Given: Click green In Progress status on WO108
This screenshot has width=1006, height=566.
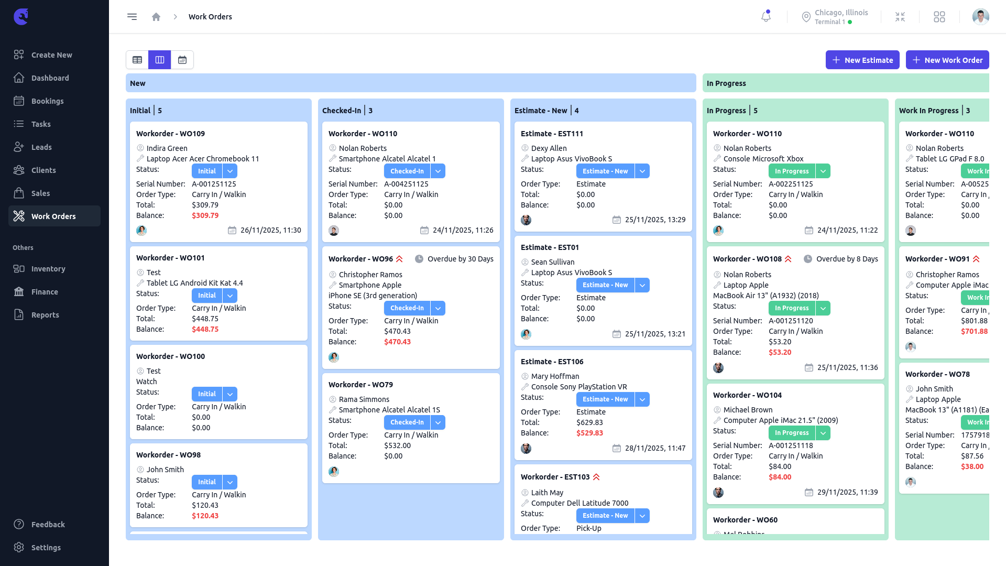Looking at the screenshot, I should pyautogui.click(x=792, y=308).
